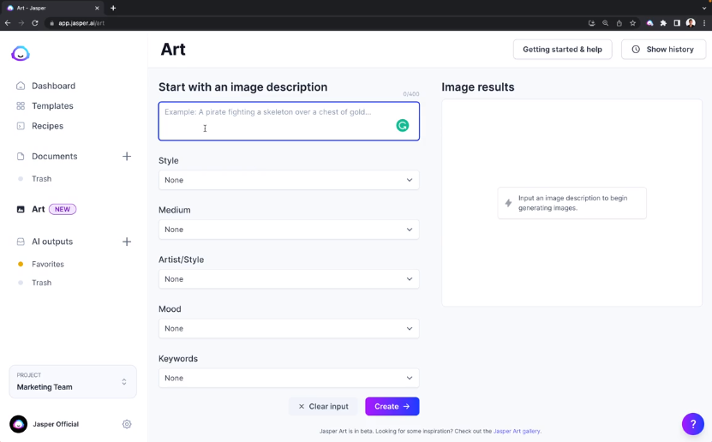Click the Jasper extension icon in toolbar
The width and height of the screenshot is (712, 442).
tap(649, 23)
